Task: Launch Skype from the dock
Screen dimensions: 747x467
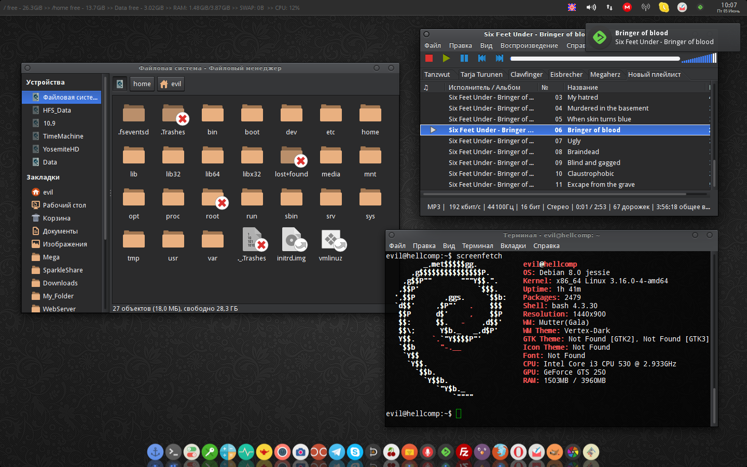Action: point(355,452)
